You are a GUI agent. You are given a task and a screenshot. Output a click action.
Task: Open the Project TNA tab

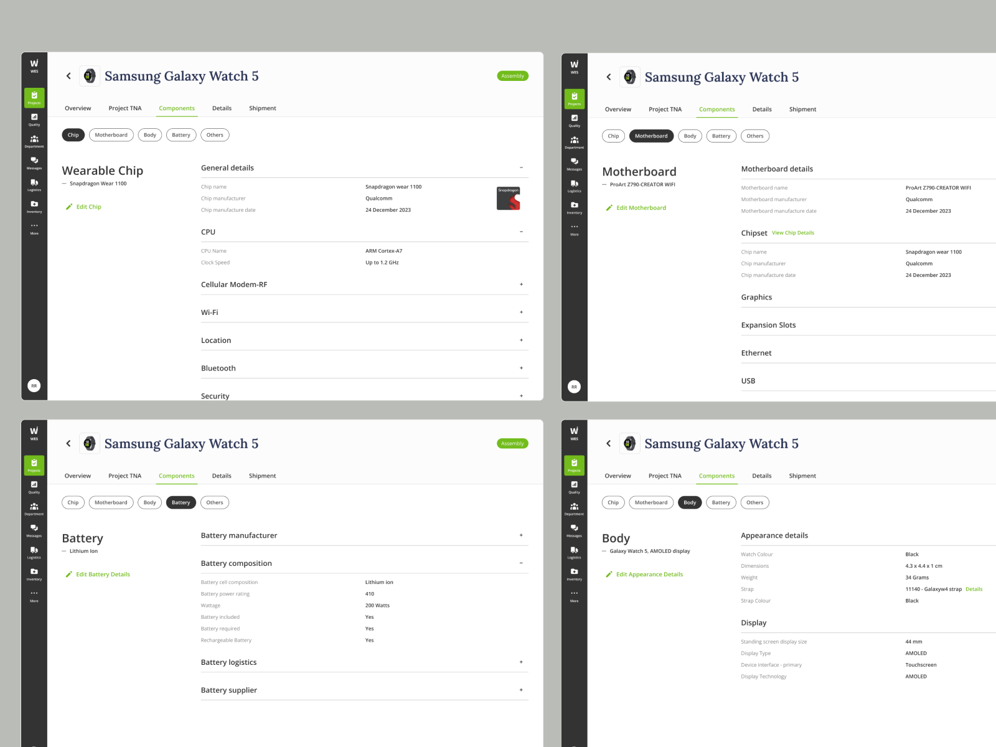[x=125, y=108]
